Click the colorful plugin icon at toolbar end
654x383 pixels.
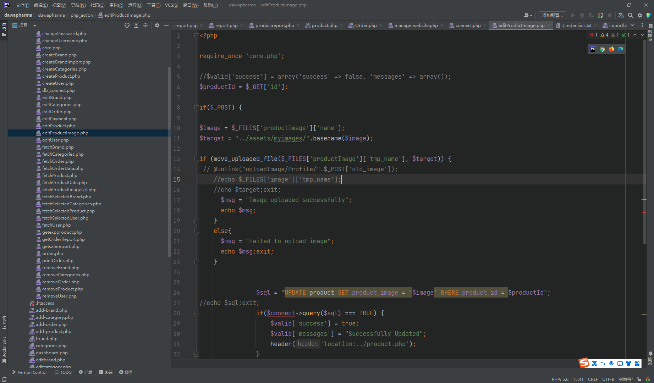649,15
